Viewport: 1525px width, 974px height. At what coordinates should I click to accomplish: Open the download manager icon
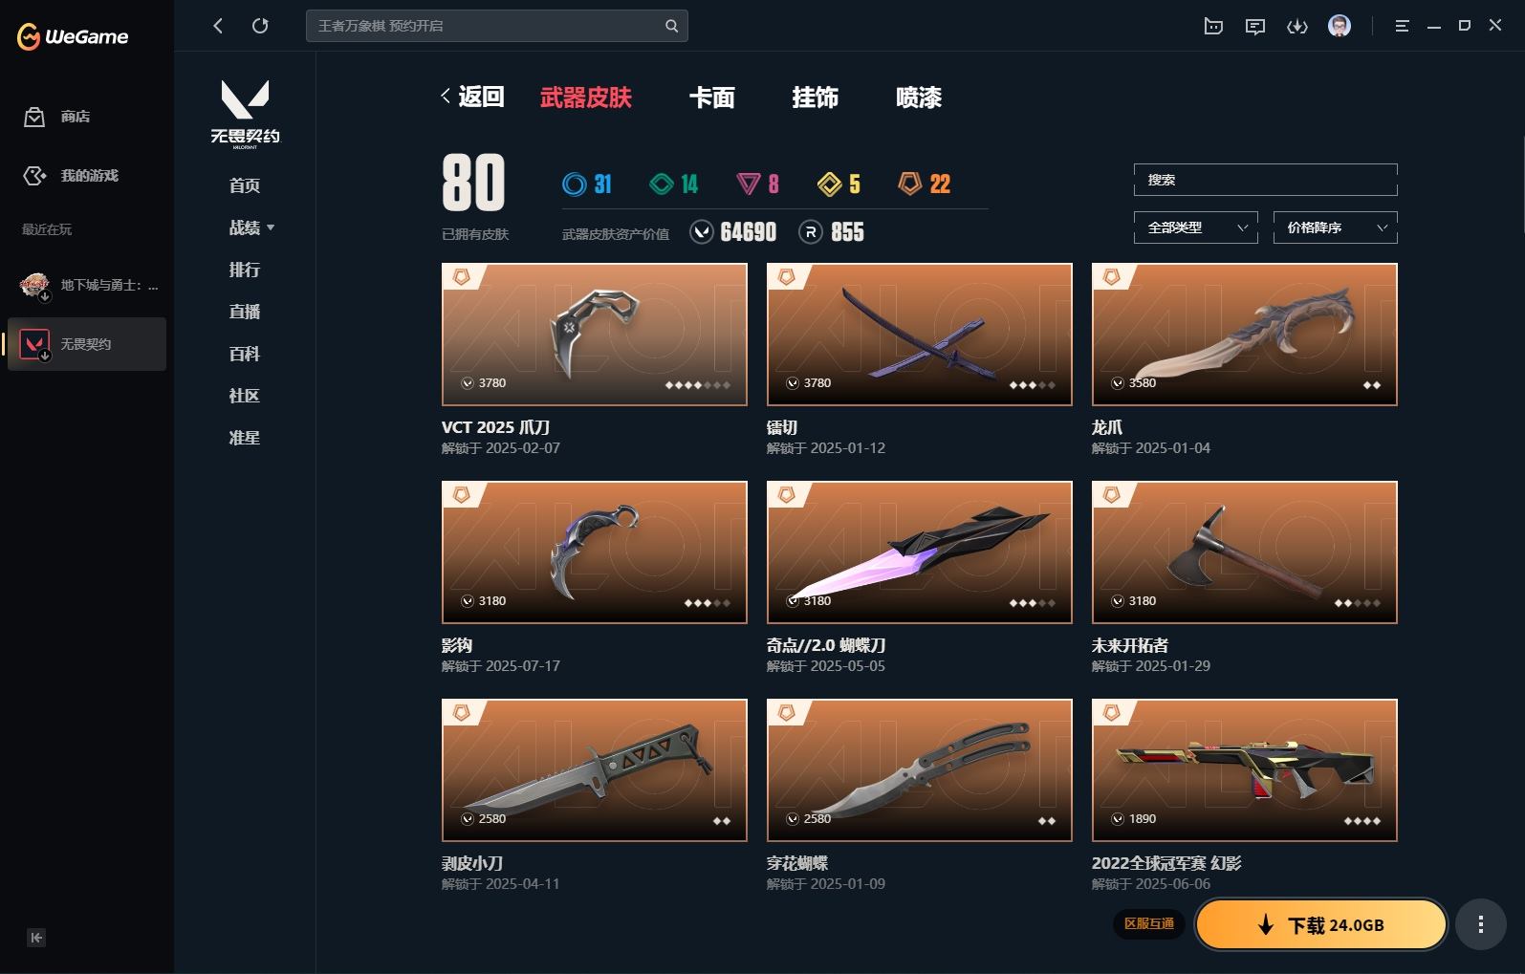coord(1297,27)
